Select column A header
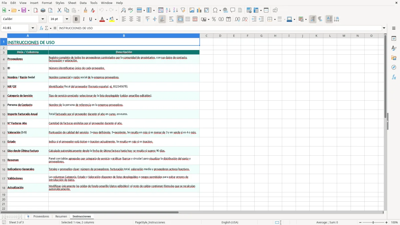 click(x=28, y=36)
